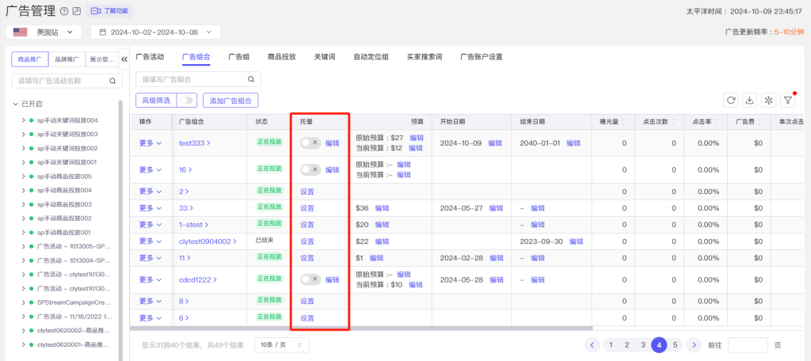Screen dimensions: 811x361
Task: Collapse the 已开启 group
Action: (x=16, y=104)
